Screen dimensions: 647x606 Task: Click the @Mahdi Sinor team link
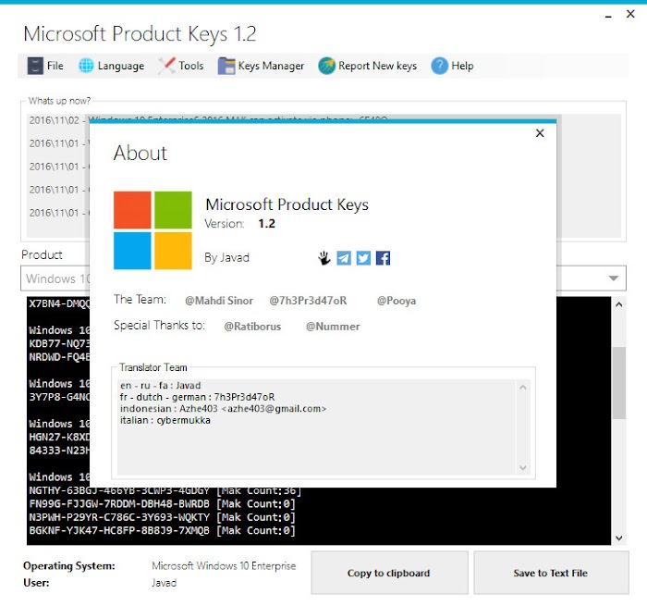tap(219, 301)
